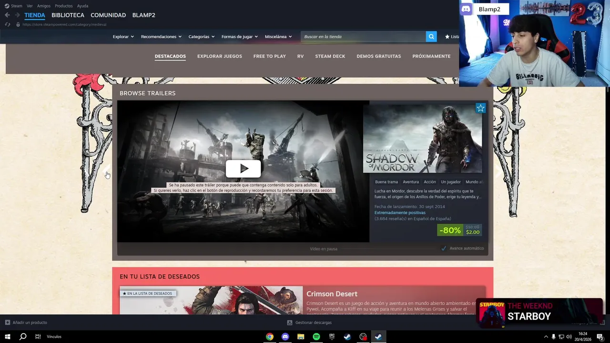Viewport: 610px width, 343px height.
Task: Open File Explorer from the taskbar
Action: [x=301, y=336]
